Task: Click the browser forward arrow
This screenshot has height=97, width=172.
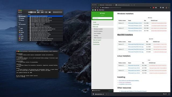Action: tap(95, 8)
